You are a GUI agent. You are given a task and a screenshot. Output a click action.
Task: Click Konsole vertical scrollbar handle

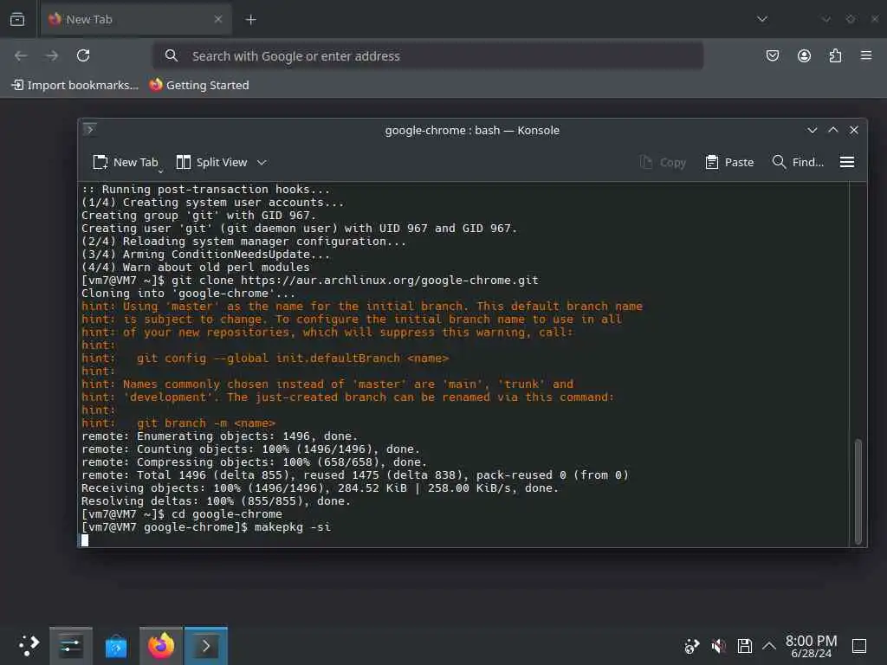click(x=858, y=491)
